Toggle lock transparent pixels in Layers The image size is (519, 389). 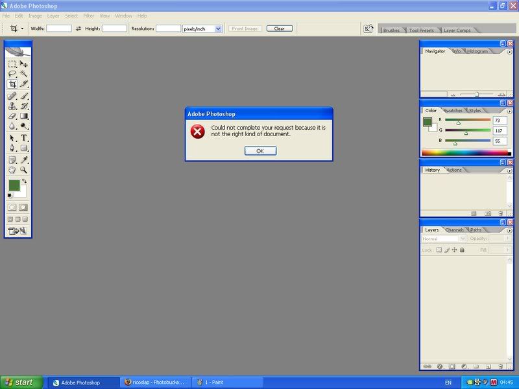(439, 250)
